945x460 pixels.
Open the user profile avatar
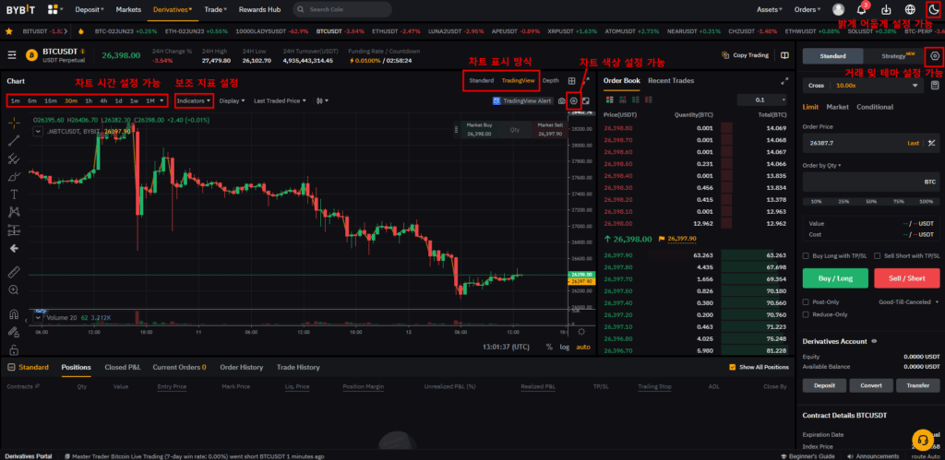tap(838, 9)
